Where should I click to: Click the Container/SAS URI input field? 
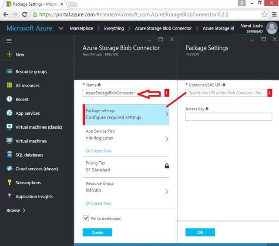click(226, 93)
